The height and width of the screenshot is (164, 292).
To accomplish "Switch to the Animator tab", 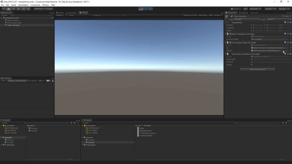I will (72, 13).
